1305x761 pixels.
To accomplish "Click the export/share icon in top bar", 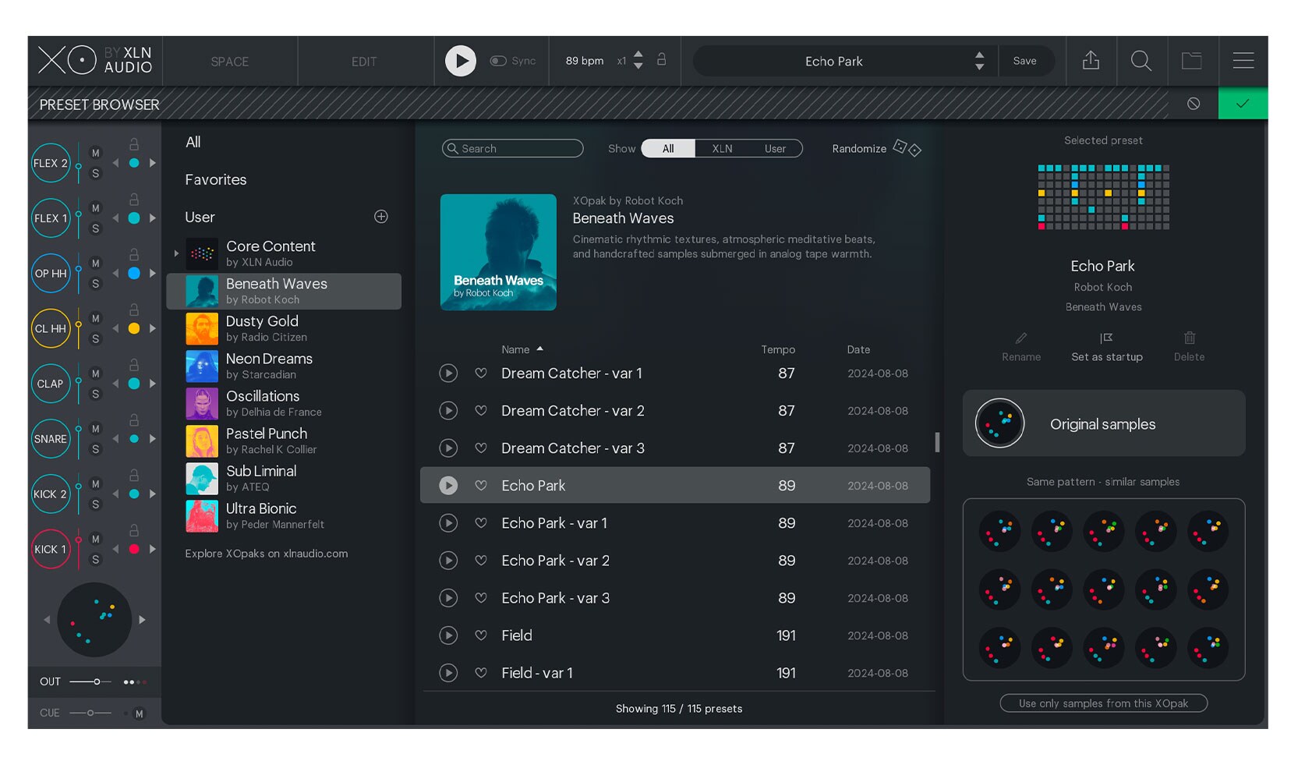I will tap(1091, 61).
